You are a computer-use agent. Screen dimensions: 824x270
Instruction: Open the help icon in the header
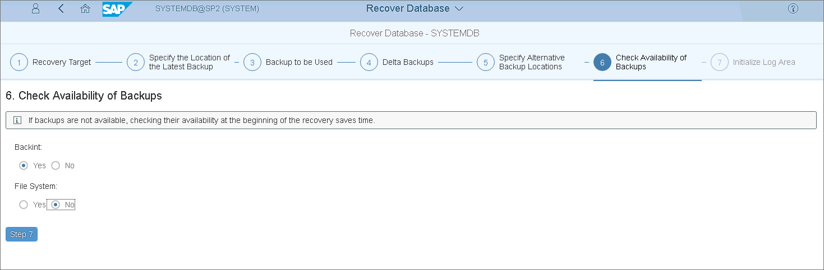[793, 9]
